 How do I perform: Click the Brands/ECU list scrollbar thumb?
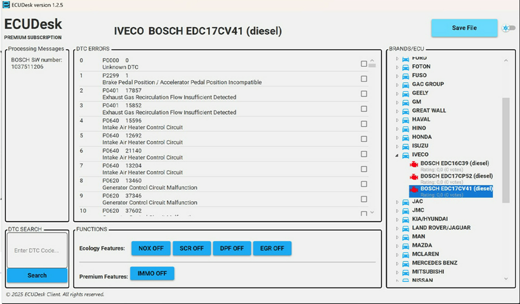[506, 150]
